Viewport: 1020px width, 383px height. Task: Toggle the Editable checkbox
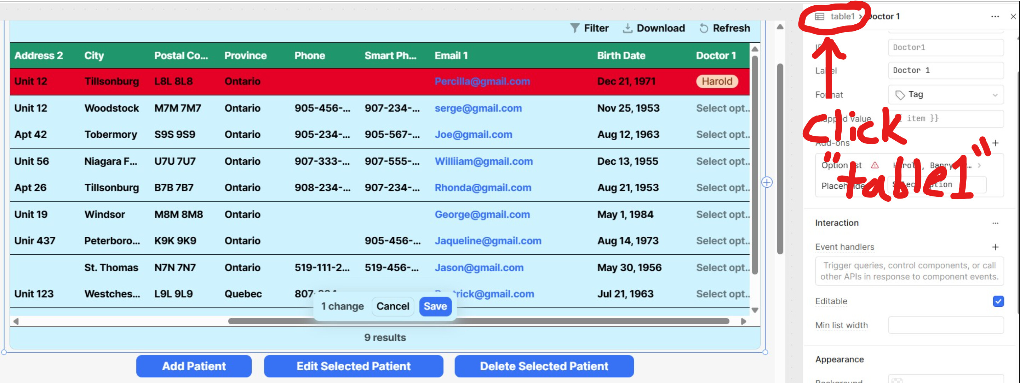pyautogui.click(x=998, y=301)
